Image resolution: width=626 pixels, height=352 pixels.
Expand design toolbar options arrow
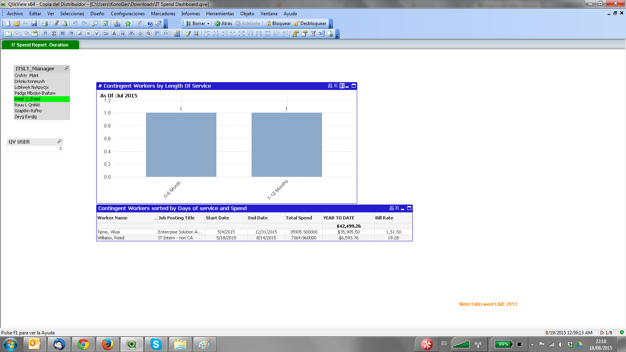pyautogui.click(x=338, y=35)
